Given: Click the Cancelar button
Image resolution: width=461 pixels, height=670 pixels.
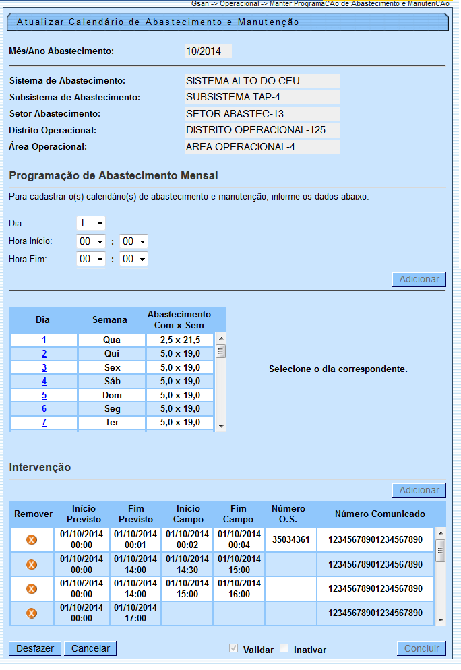Looking at the screenshot, I should coord(90,648).
